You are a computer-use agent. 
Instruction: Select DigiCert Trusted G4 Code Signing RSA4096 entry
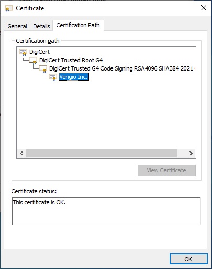(122, 68)
